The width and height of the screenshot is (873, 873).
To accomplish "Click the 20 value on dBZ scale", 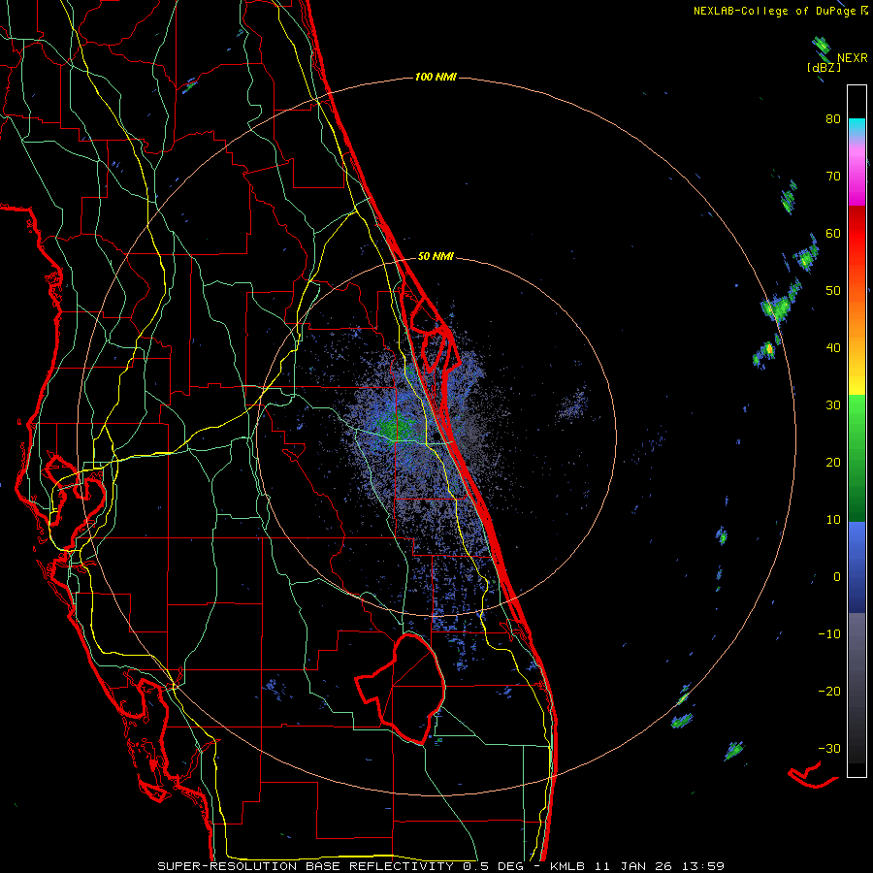I will pos(833,463).
